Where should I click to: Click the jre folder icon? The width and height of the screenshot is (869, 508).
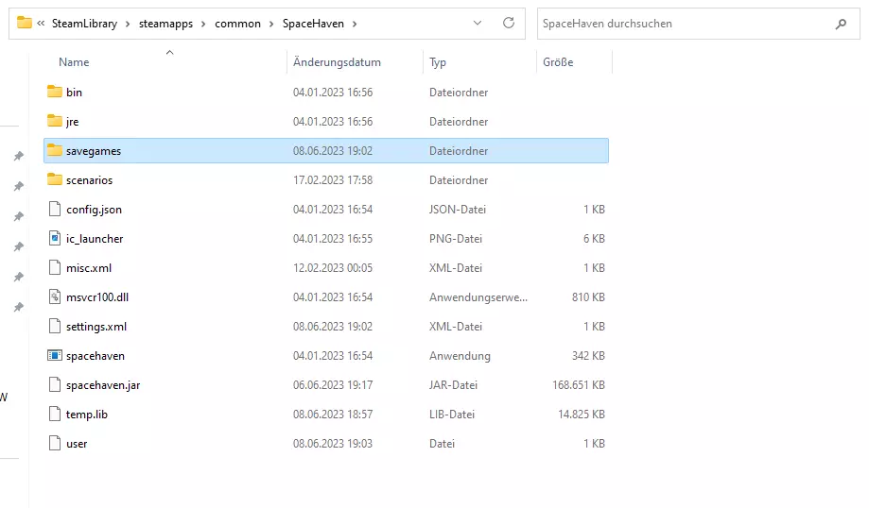(x=54, y=121)
